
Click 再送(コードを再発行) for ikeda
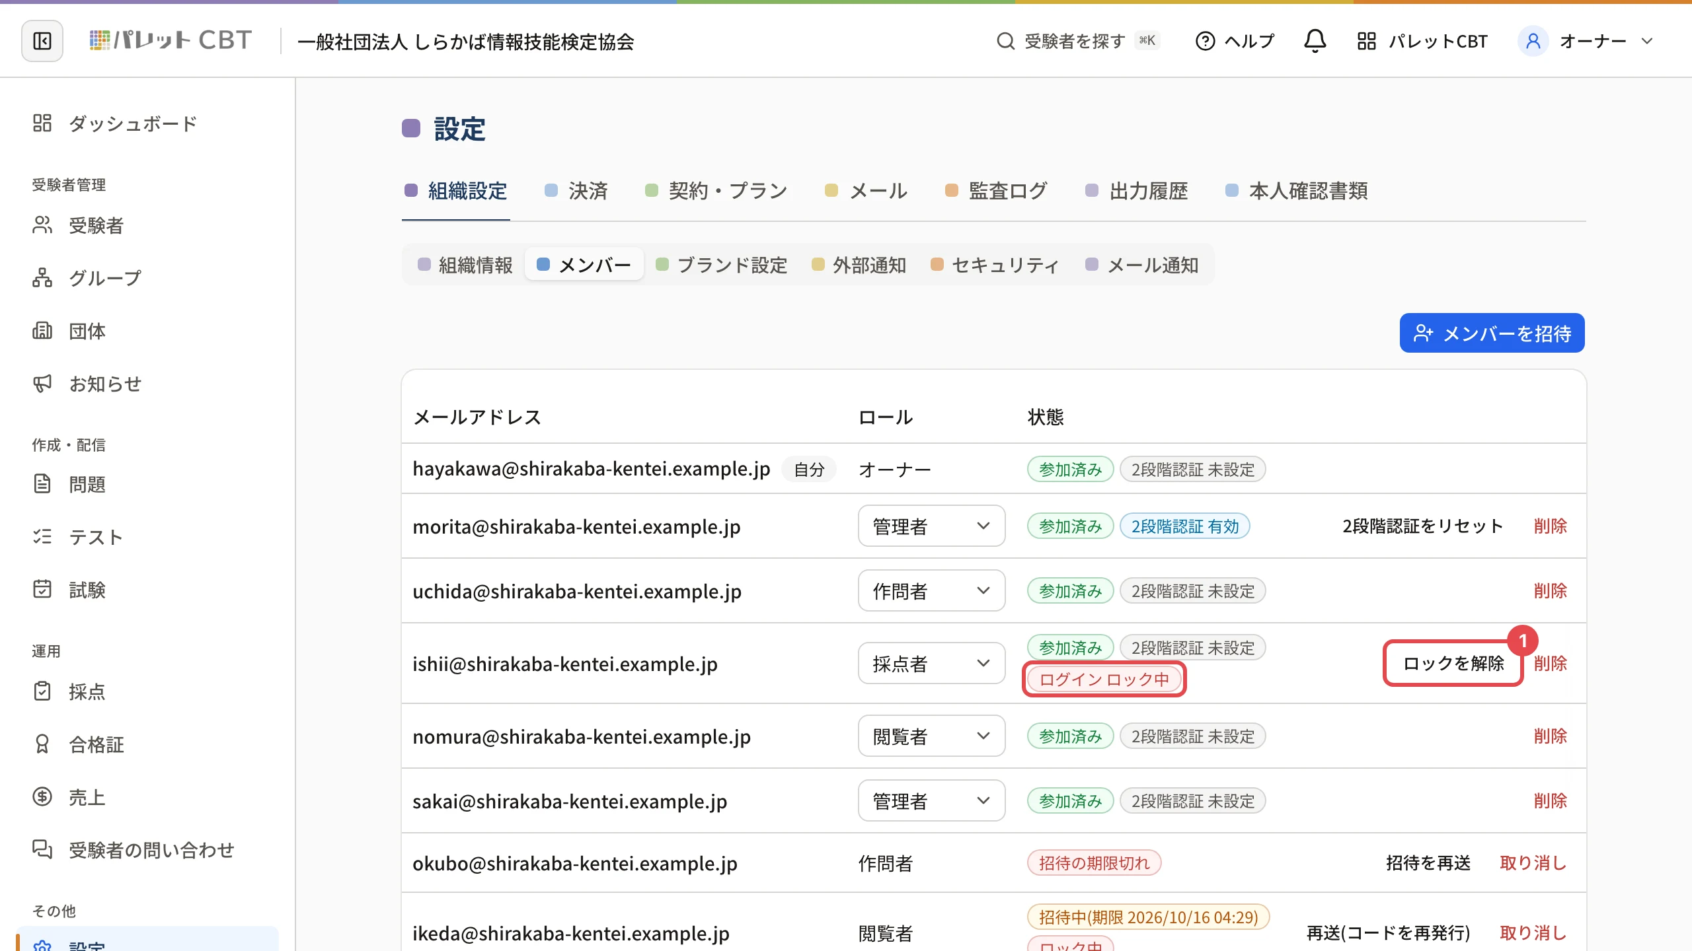1389,933
